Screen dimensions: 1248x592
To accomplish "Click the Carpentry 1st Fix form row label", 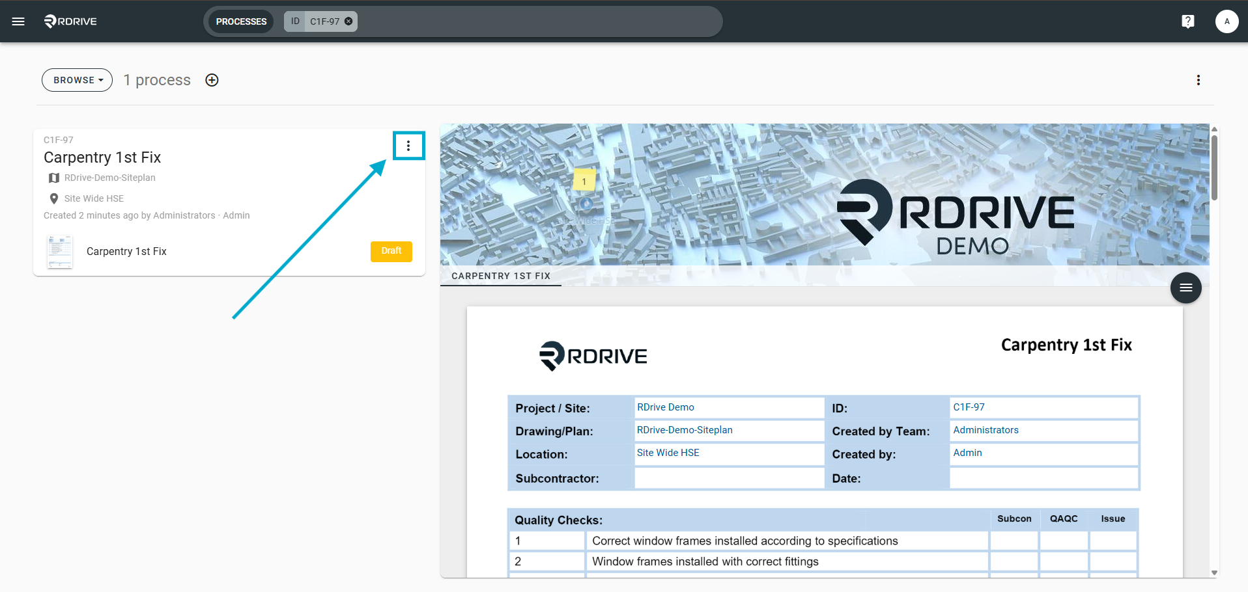I will point(126,252).
